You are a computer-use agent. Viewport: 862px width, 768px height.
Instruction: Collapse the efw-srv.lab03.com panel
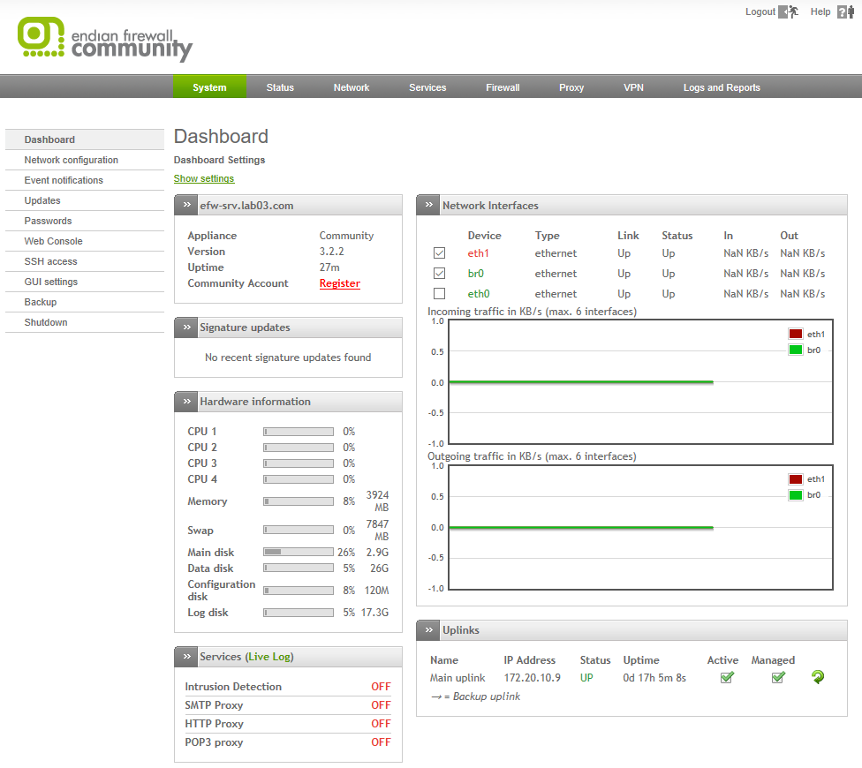point(187,205)
